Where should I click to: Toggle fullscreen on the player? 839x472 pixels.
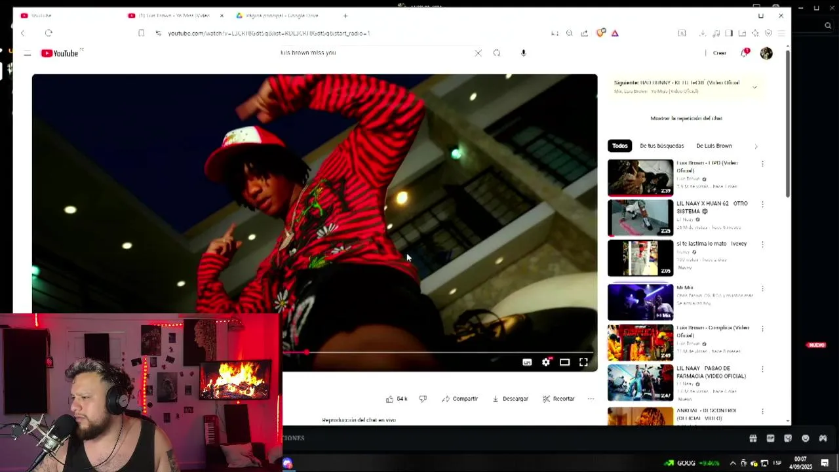[583, 362]
